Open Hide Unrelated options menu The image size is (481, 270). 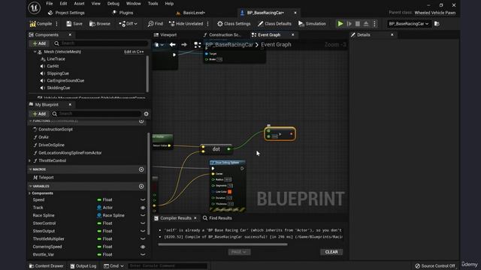[x=207, y=23]
